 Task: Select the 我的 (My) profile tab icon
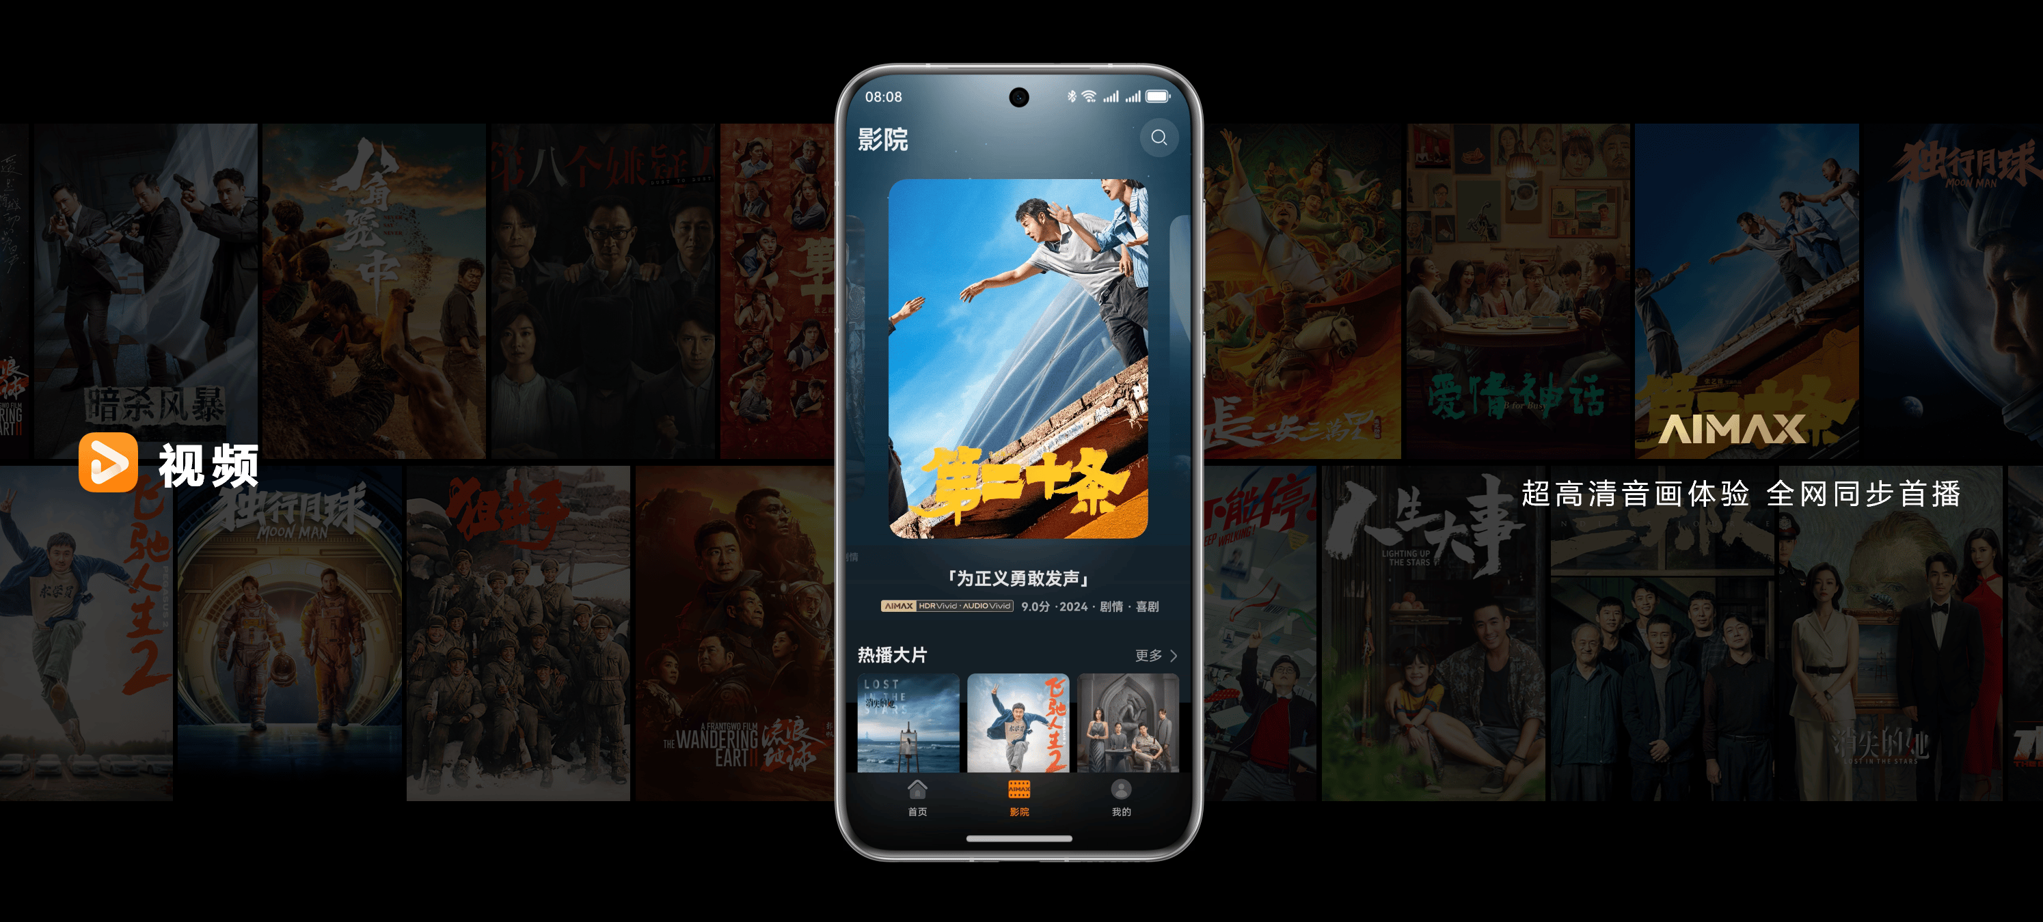click(x=1123, y=802)
